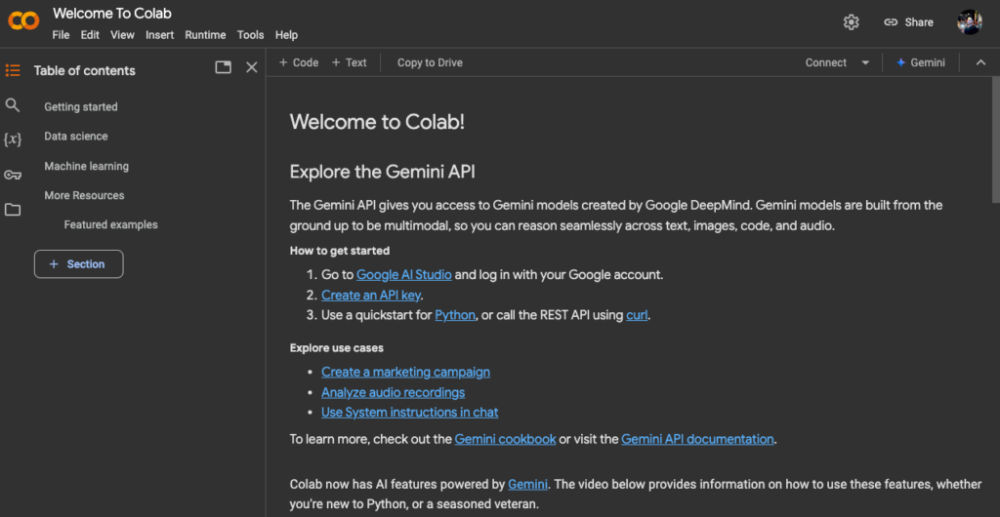The width and height of the screenshot is (1000, 517).
Task: Click Copy to Drive
Action: (x=430, y=62)
